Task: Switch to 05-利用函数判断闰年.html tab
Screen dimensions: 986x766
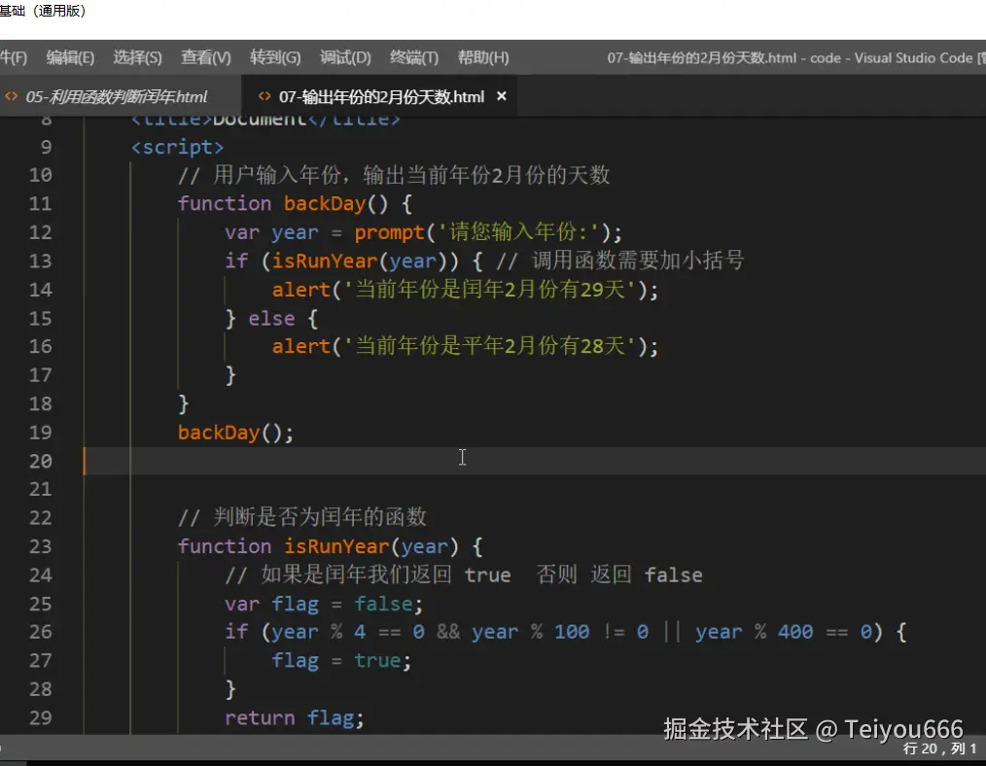Action: coord(116,97)
